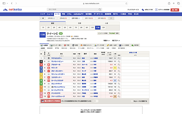The height and width of the screenshot is (114, 182).
Task: Toggle the mark icon for horse 3 アルセナール
Action: pos(49,64)
